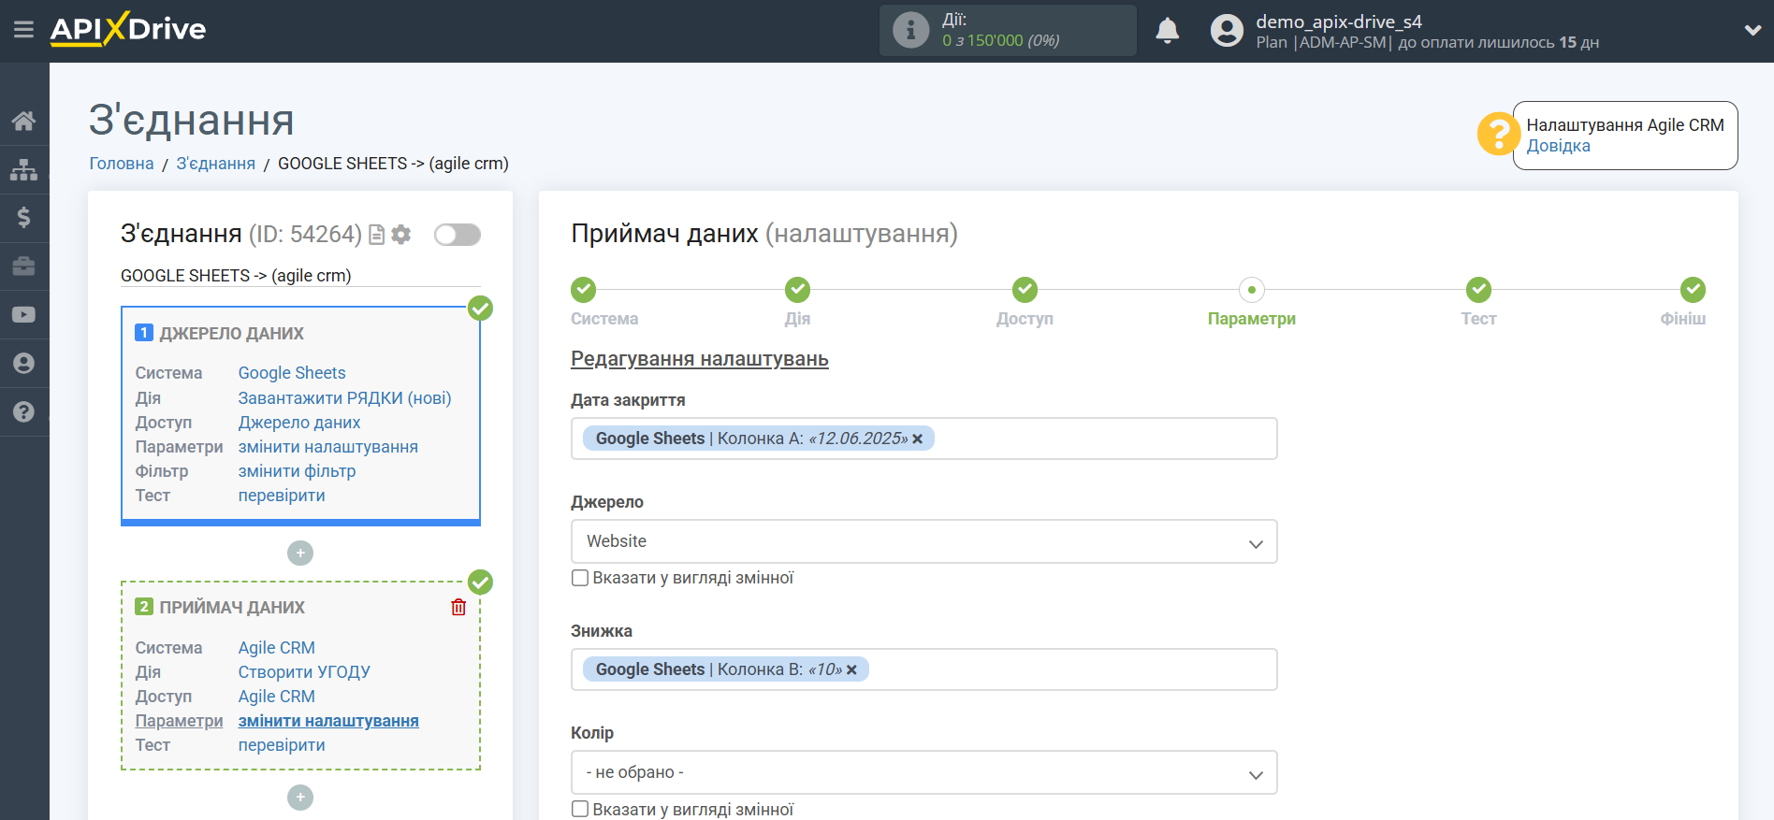Click the actions info icon

[x=910, y=30]
